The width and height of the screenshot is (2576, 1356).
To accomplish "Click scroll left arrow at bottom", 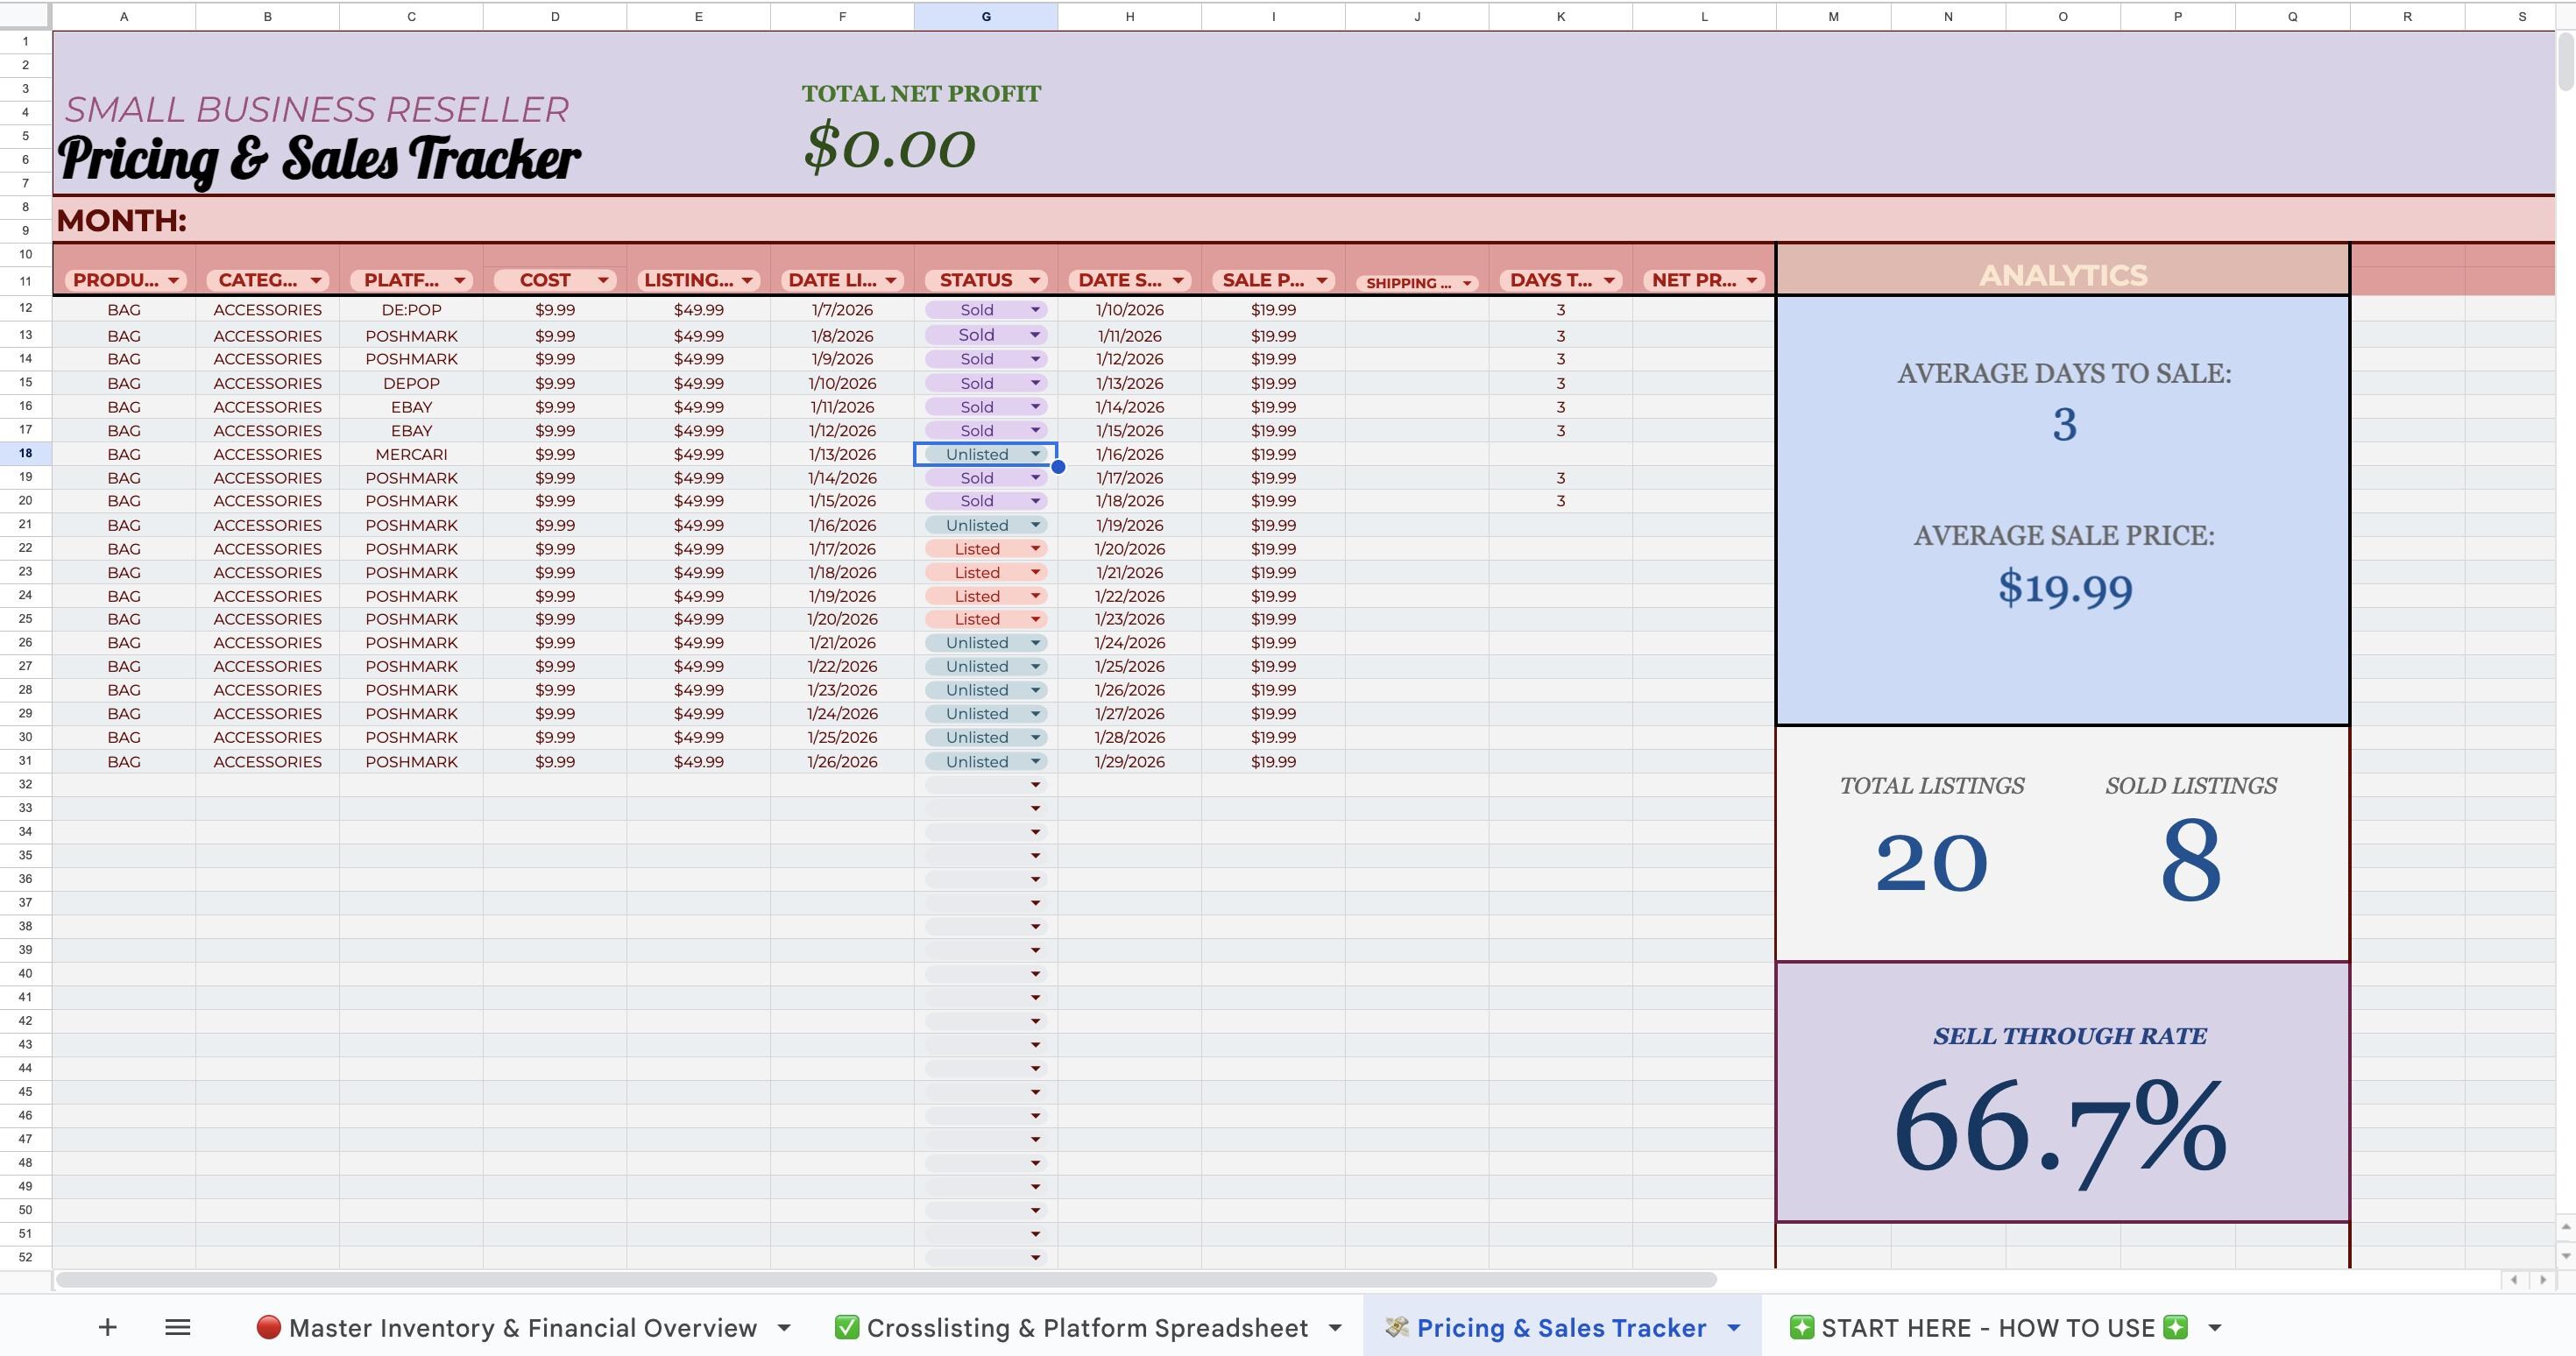I will click(x=2514, y=1280).
